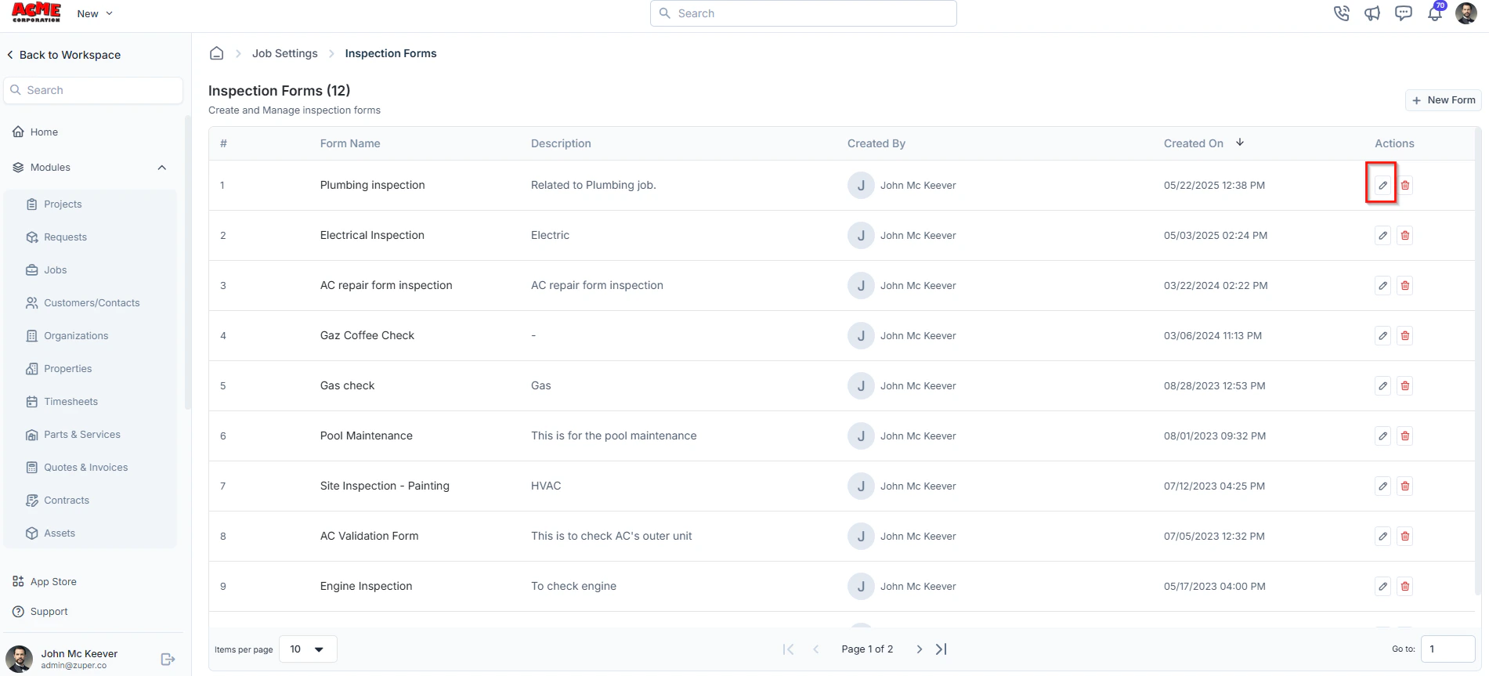
Task: Open the phone call icon in header
Action: pyautogui.click(x=1342, y=13)
